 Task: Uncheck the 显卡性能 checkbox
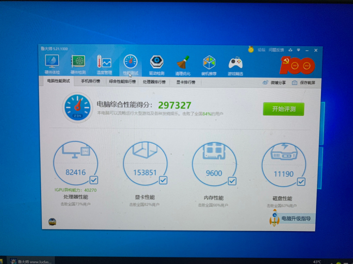point(163,180)
